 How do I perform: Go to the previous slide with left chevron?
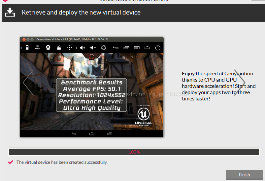tap(28, 83)
